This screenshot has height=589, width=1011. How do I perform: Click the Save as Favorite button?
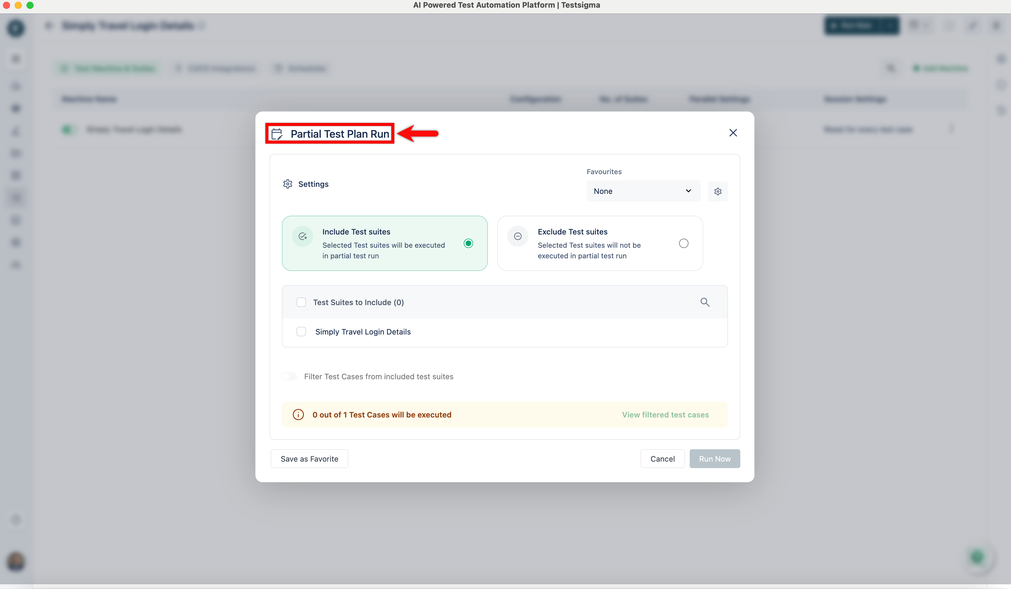point(309,459)
